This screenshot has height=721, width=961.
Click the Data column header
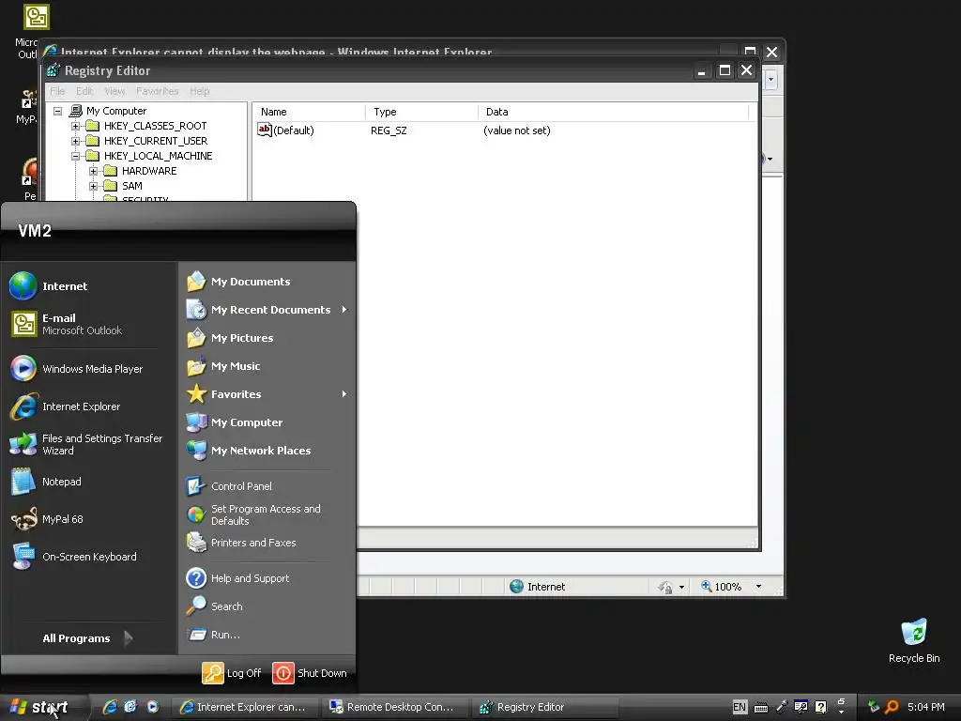(x=614, y=112)
